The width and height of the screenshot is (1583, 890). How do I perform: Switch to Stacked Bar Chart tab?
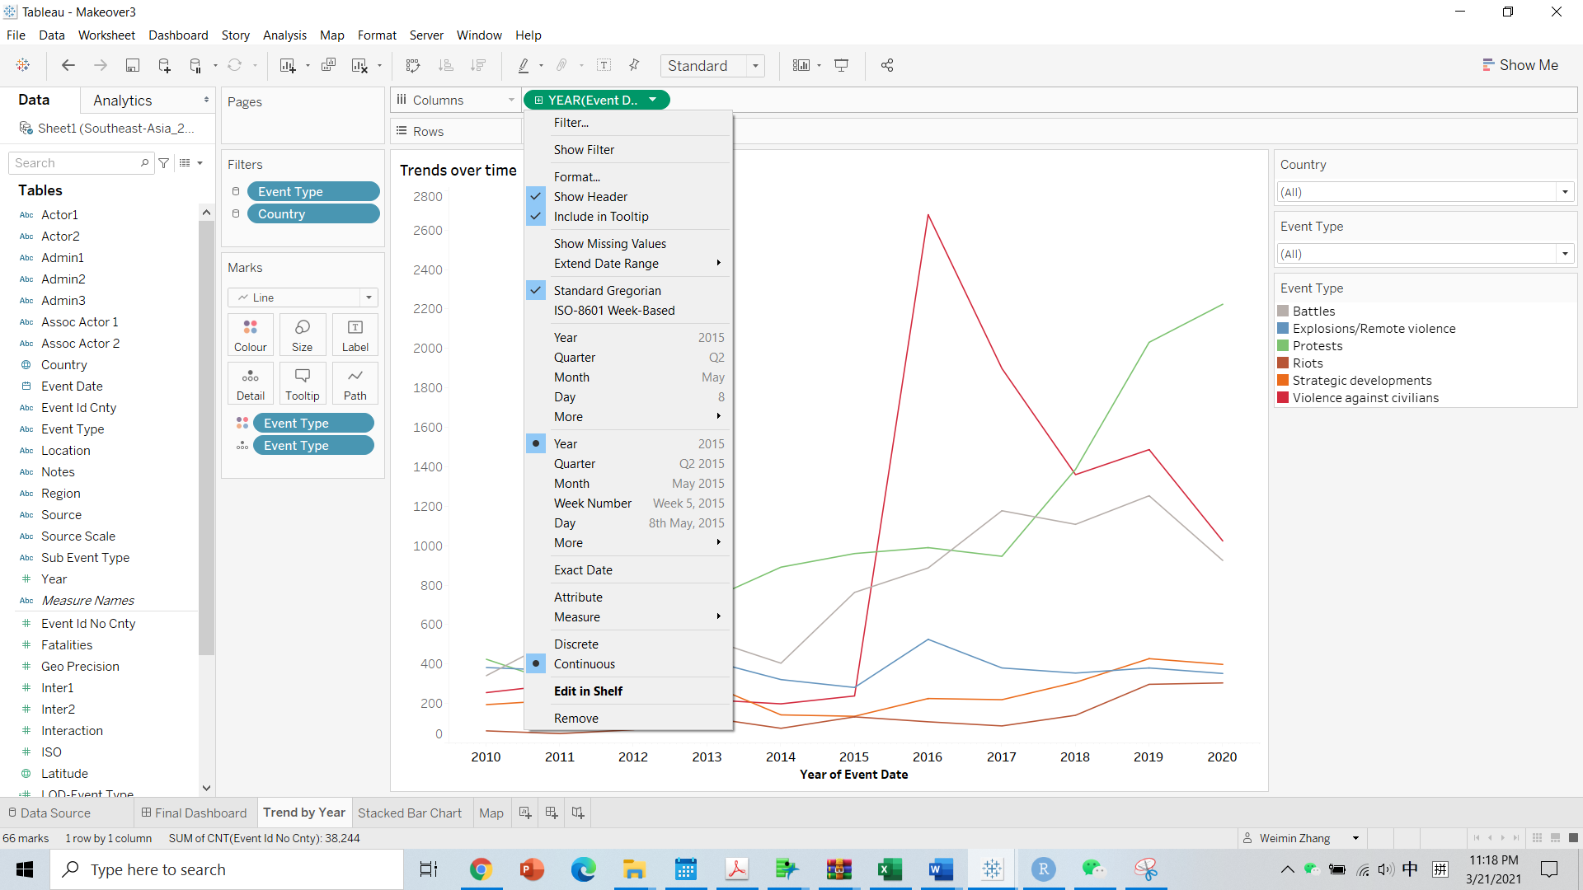tap(410, 813)
